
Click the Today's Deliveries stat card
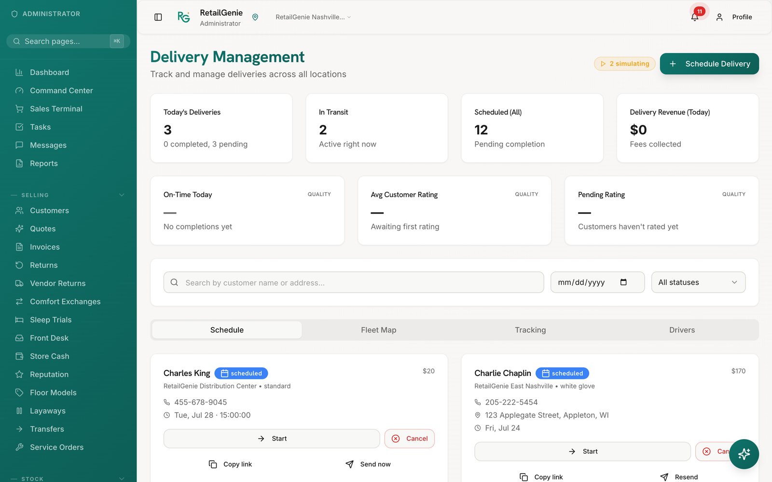(x=221, y=128)
